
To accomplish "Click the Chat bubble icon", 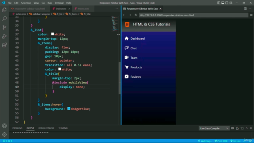I will click(x=127, y=48).
